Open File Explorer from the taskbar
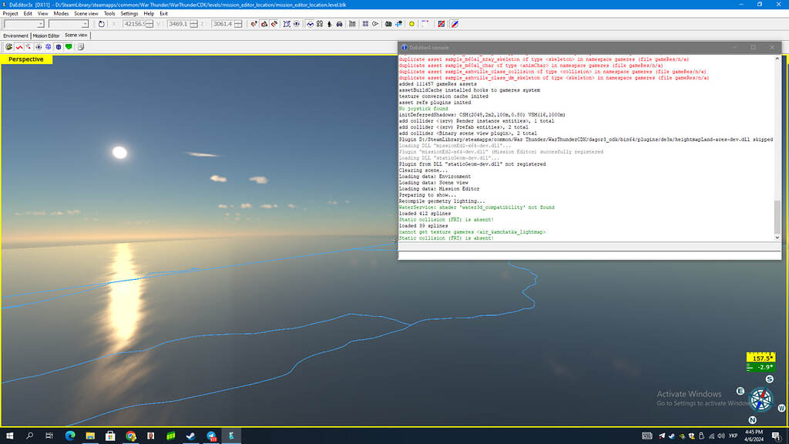 (90, 436)
